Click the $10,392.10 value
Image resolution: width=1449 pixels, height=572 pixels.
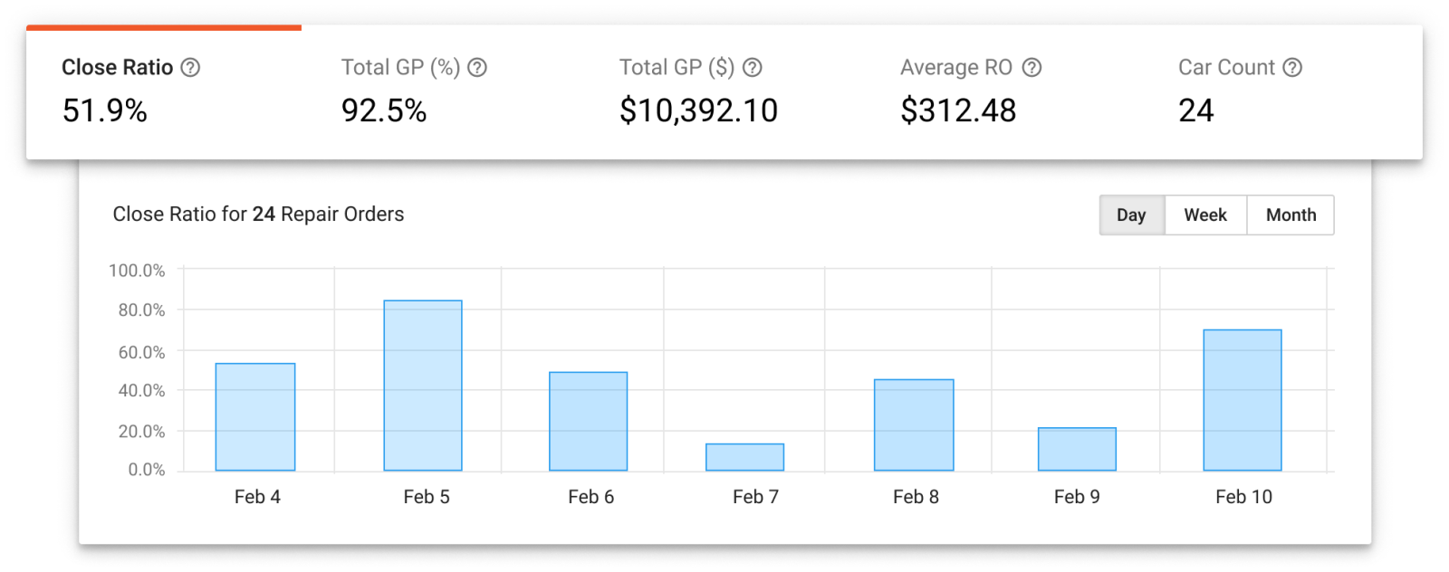(699, 110)
